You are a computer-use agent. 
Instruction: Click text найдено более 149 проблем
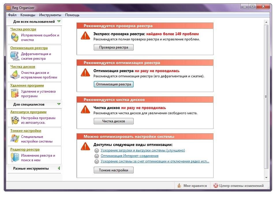pyautogui.click(x=173, y=34)
